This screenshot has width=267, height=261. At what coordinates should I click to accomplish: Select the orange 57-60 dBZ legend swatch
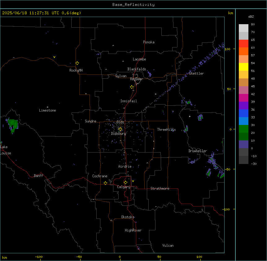243,51
